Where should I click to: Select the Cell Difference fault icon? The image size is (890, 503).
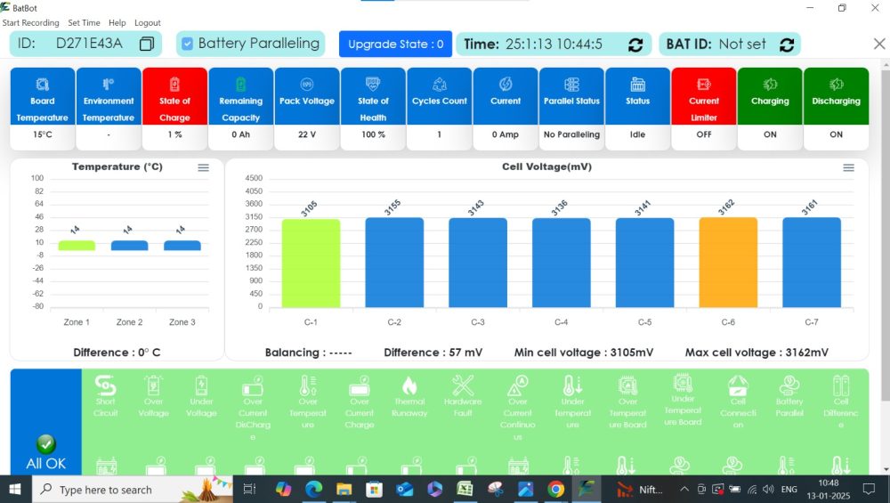841,385
